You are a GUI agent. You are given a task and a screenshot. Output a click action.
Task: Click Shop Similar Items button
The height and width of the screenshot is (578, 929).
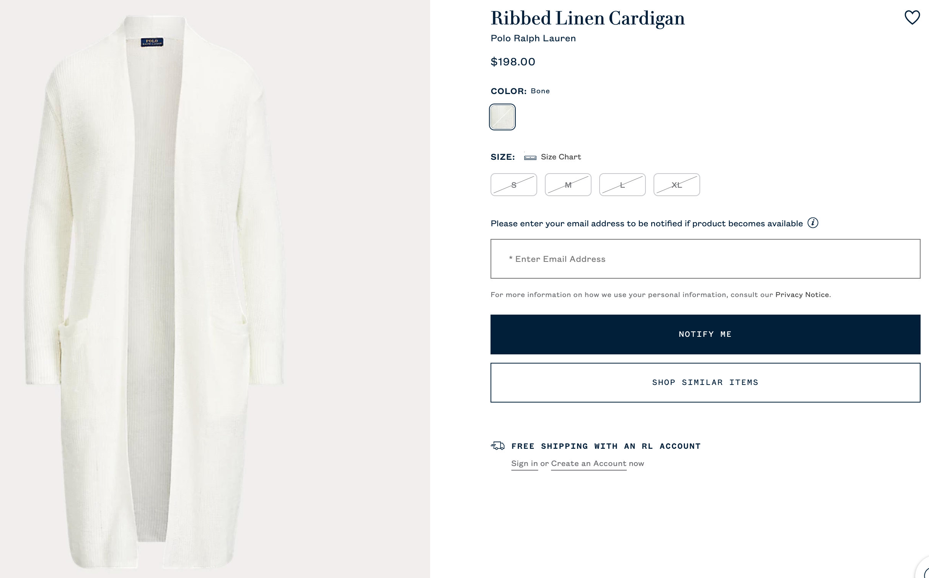[x=705, y=382]
